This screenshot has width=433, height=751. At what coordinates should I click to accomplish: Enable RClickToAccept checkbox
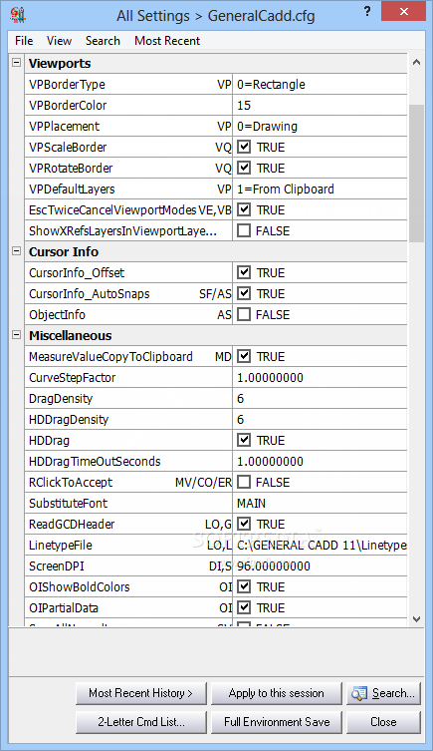point(244,483)
